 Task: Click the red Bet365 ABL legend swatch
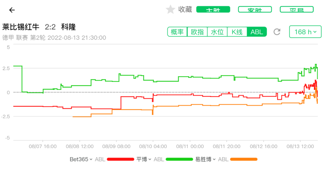pos(121,159)
